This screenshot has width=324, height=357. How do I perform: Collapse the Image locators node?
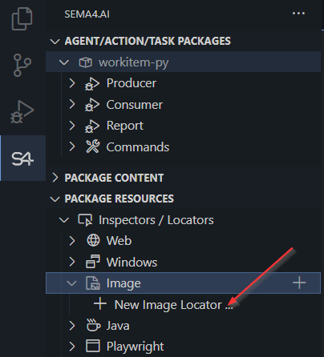pos(71,283)
